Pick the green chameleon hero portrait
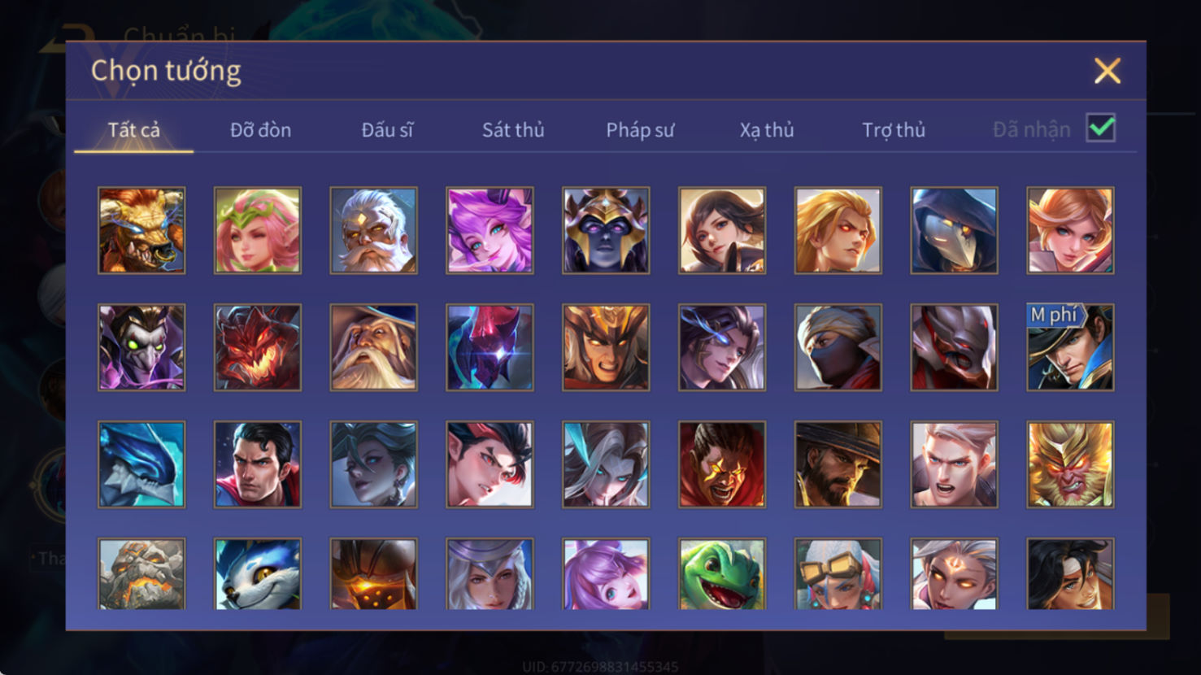 (x=722, y=573)
